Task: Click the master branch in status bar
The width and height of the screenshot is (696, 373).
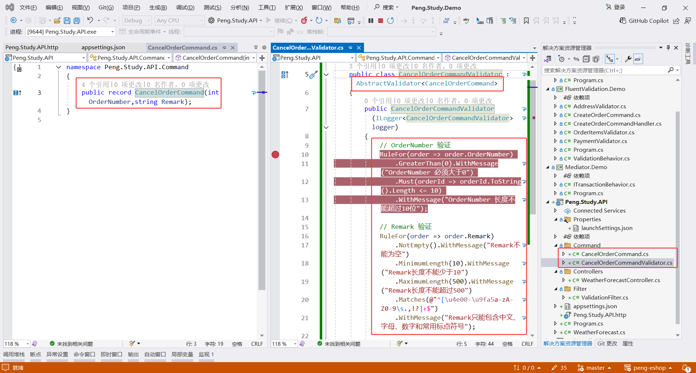Action: pyautogui.click(x=595, y=368)
